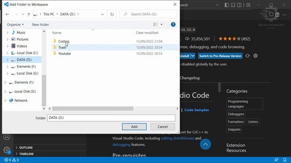Click the navigation pane vertical scrollbar
291x163 pixels.
coord(44,90)
